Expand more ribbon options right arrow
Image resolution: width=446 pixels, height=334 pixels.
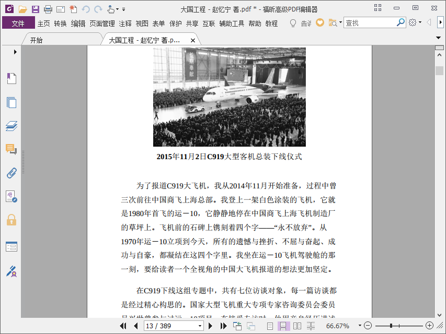[440, 22]
